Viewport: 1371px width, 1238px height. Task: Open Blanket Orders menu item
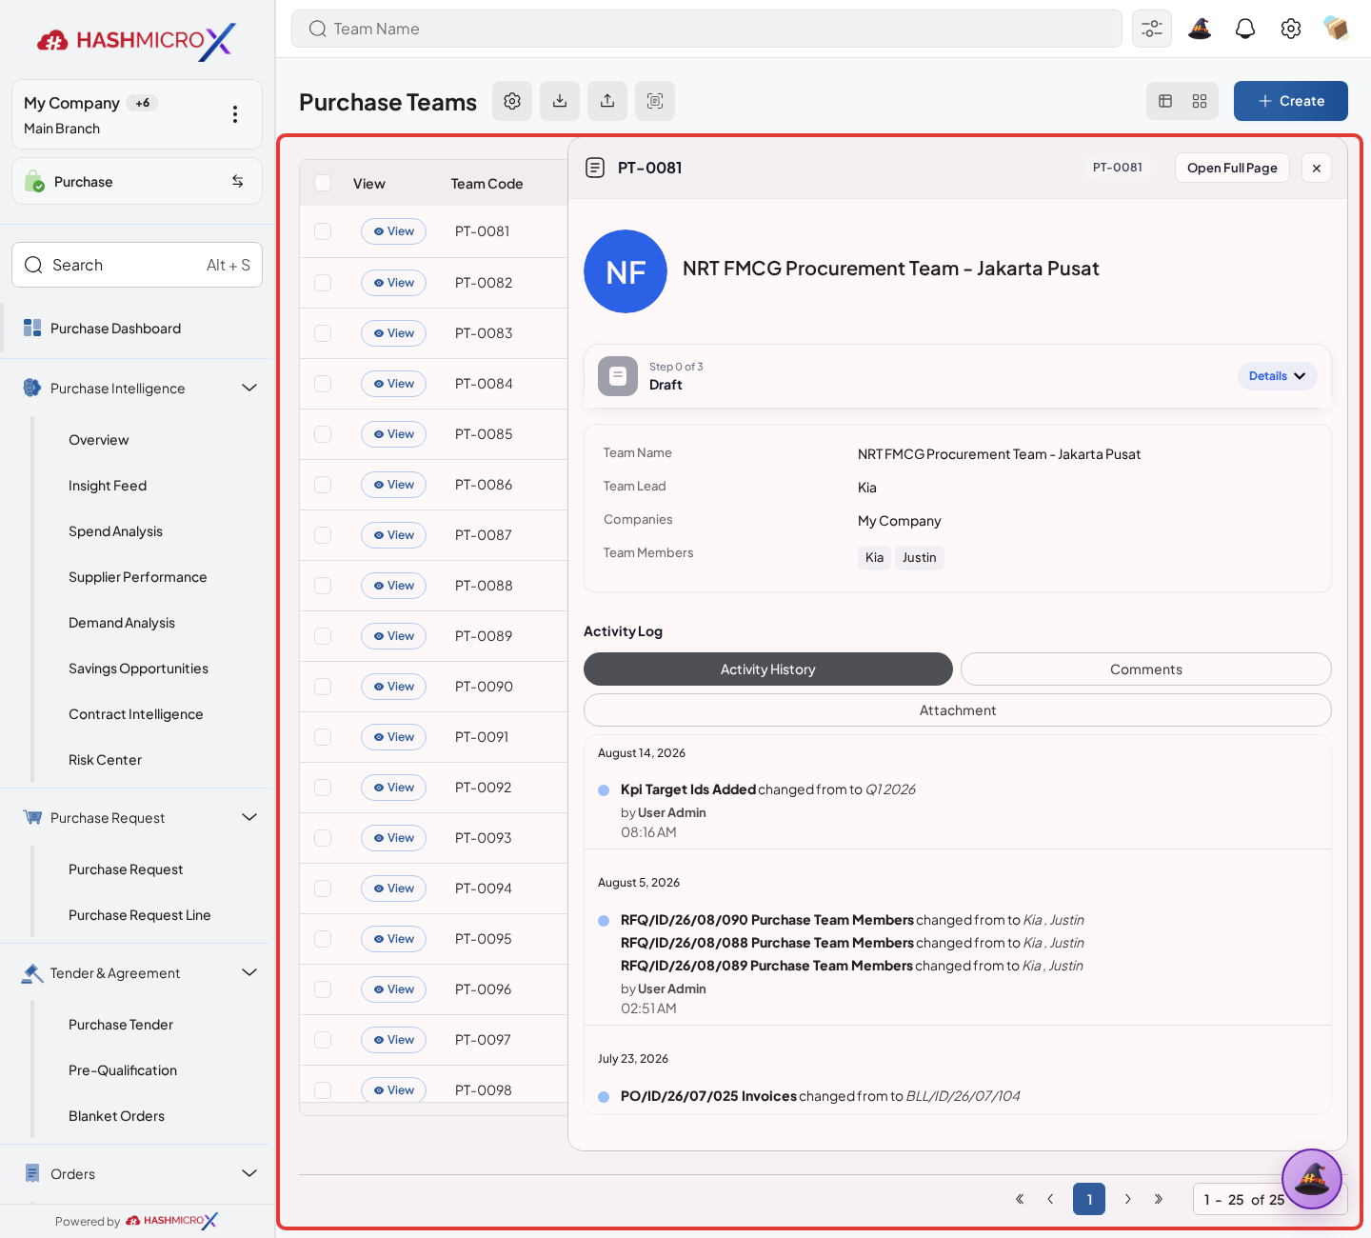116,1116
